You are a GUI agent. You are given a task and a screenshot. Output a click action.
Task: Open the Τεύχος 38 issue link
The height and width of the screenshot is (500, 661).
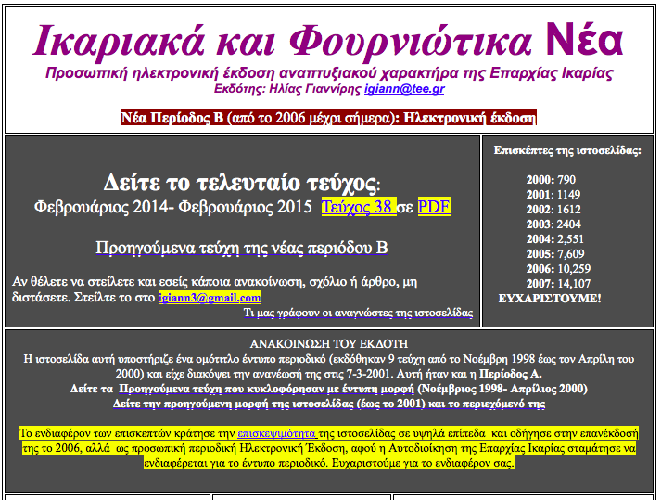(359, 207)
